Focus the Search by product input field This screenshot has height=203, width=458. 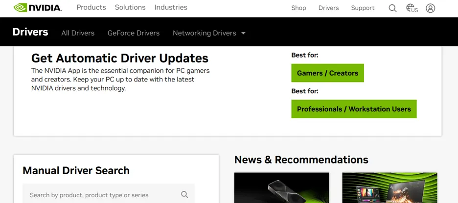point(109,193)
